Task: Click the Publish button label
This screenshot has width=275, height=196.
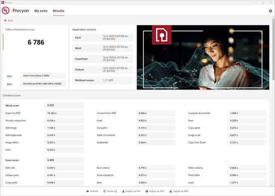Action: point(94,191)
